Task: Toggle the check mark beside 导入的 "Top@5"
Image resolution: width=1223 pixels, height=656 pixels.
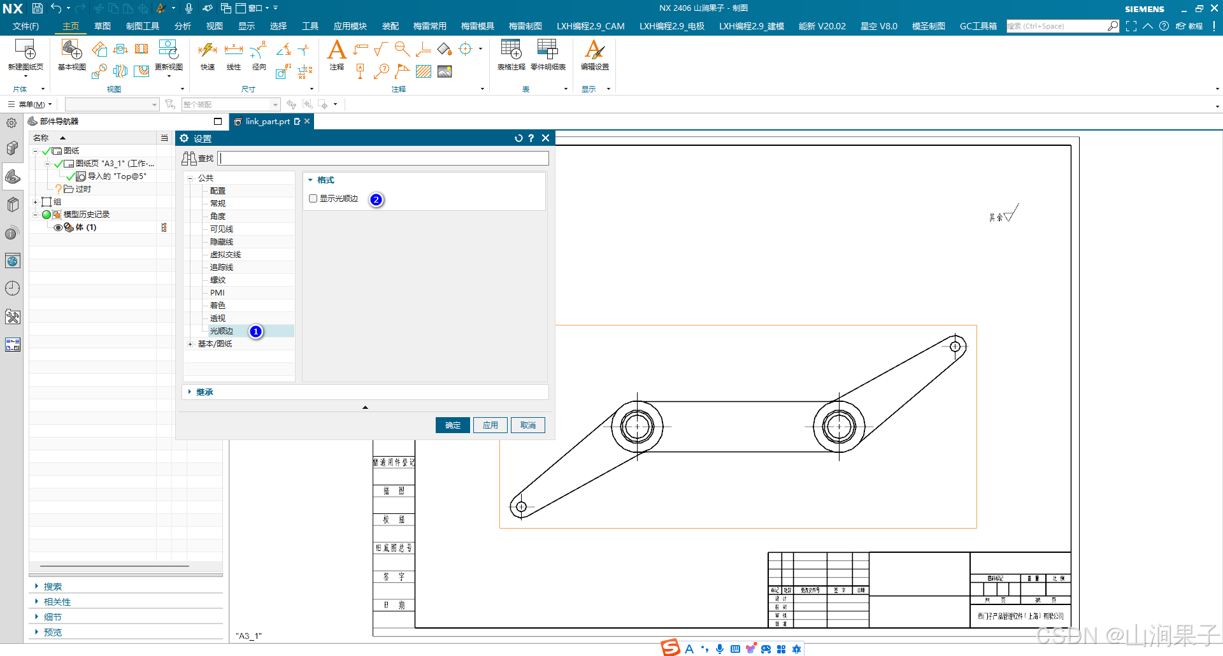Action: (x=70, y=176)
